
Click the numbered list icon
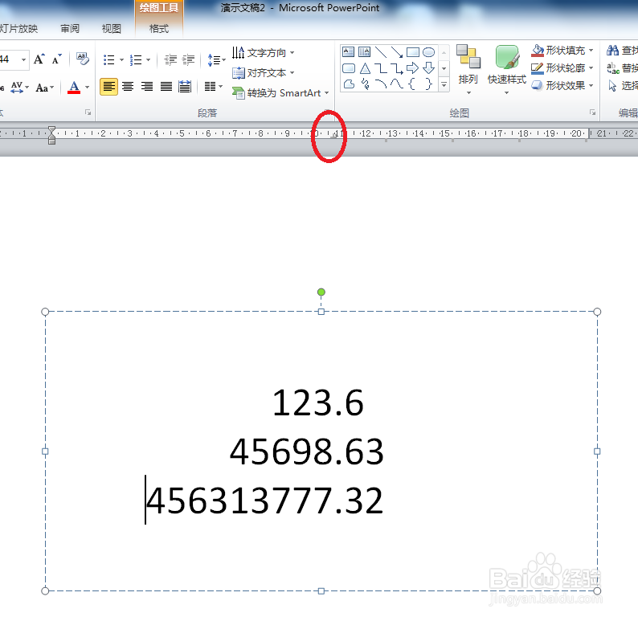coord(136,60)
